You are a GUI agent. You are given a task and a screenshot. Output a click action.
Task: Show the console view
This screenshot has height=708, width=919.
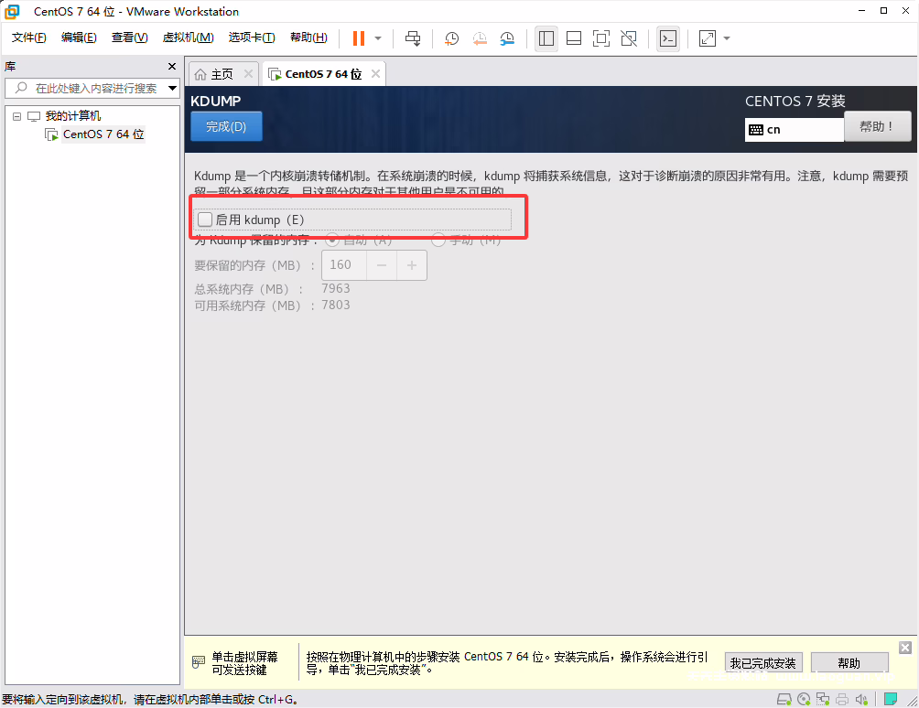coord(668,38)
